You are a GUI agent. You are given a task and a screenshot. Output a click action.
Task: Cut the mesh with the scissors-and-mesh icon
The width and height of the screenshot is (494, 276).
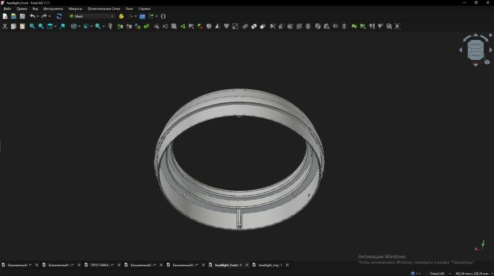coord(273,27)
